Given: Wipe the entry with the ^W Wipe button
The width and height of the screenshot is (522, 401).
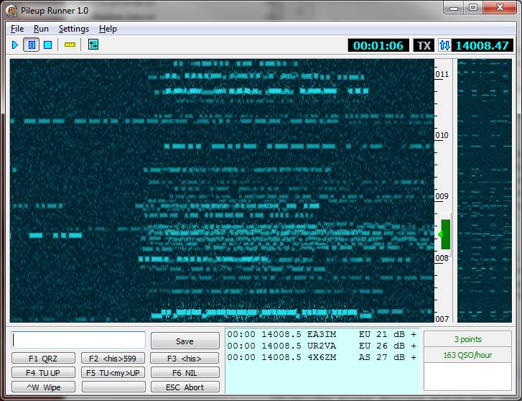Looking at the screenshot, I should (43, 387).
